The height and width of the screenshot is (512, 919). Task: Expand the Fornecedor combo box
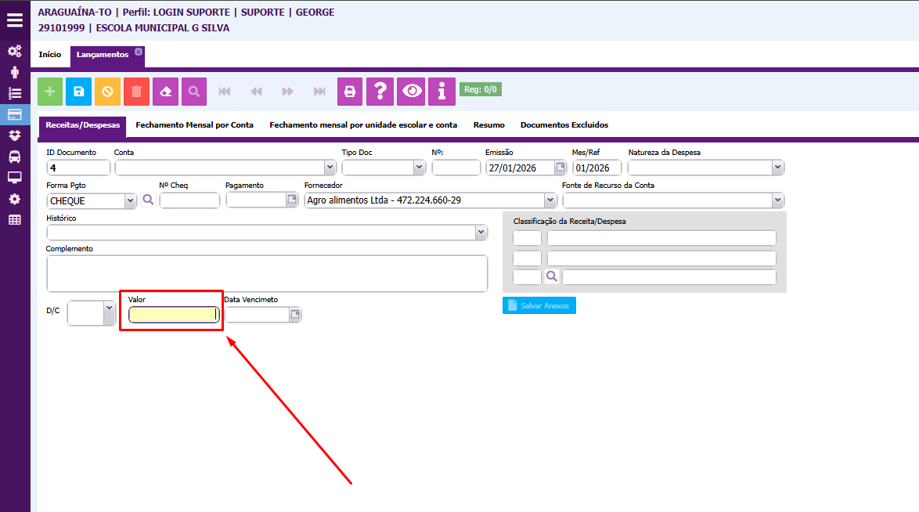550,200
